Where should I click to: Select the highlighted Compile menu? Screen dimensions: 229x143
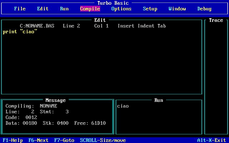coord(90,9)
